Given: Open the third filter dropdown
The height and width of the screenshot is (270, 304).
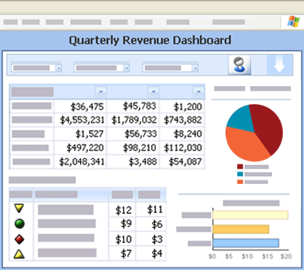Looking at the screenshot, I should pyautogui.click(x=171, y=68).
